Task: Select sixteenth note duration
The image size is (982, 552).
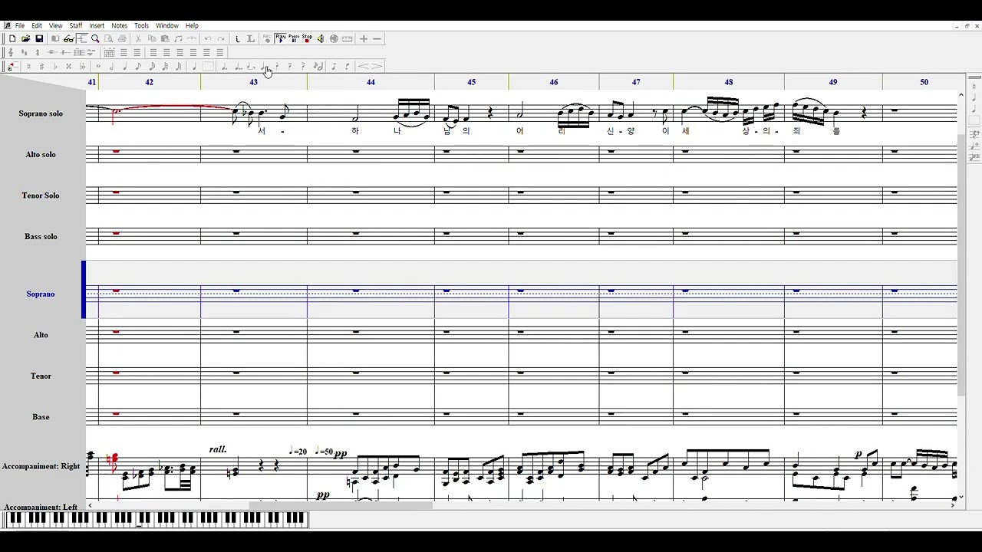Action: point(152,66)
